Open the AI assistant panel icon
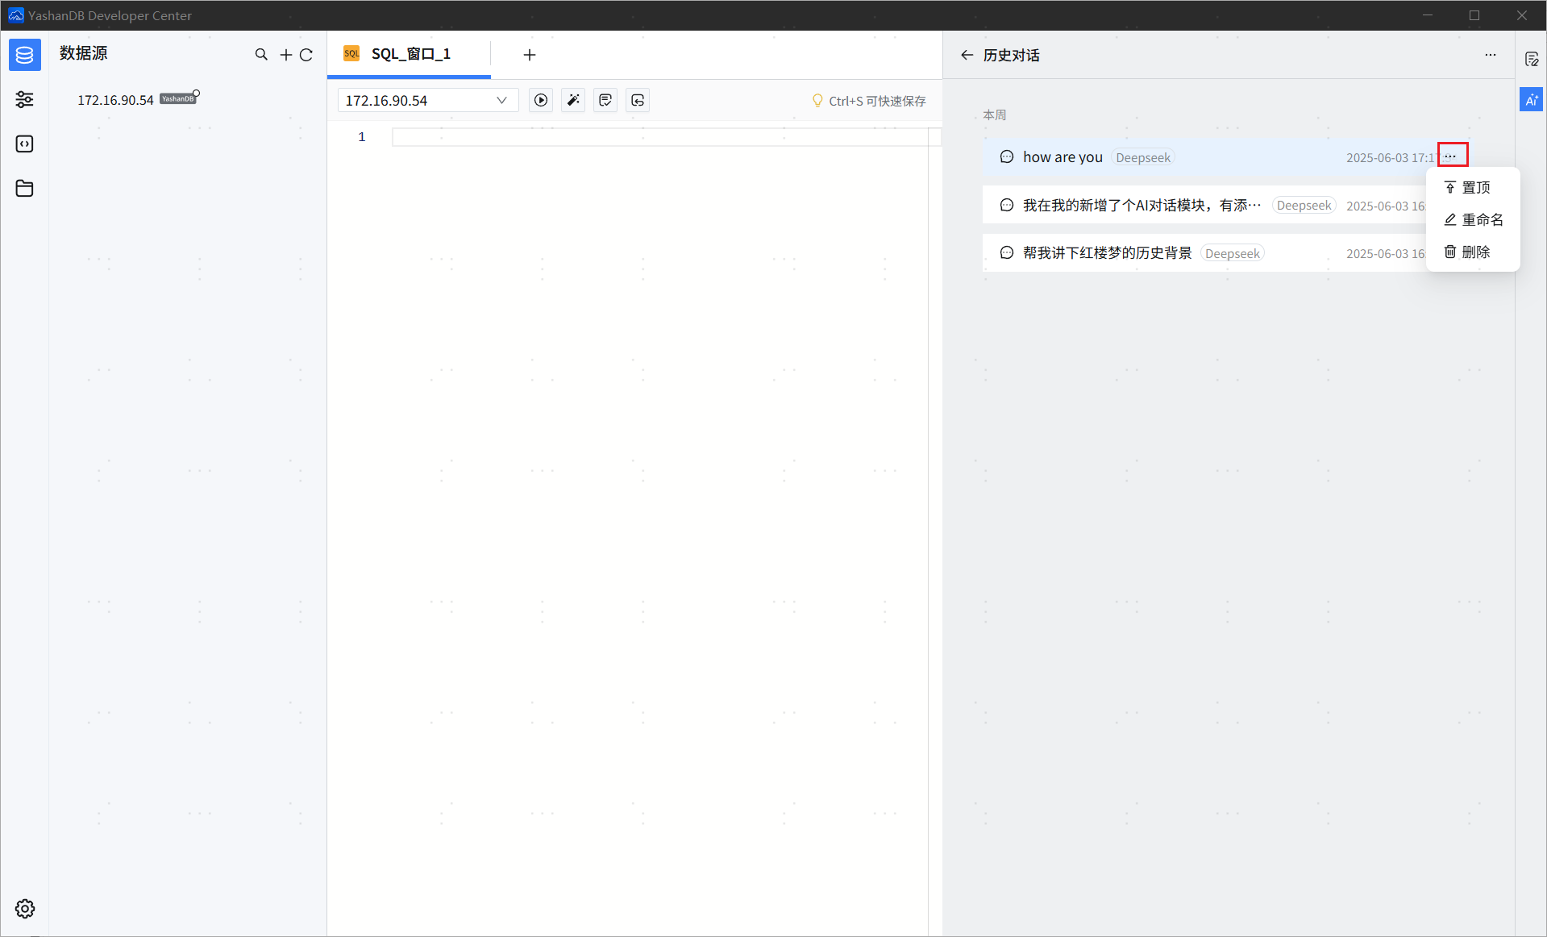Viewport: 1547px width, 937px height. (x=1531, y=100)
